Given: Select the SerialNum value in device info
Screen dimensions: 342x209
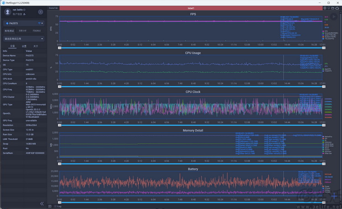Looking at the screenshot, I should pyautogui.click(x=35, y=153).
